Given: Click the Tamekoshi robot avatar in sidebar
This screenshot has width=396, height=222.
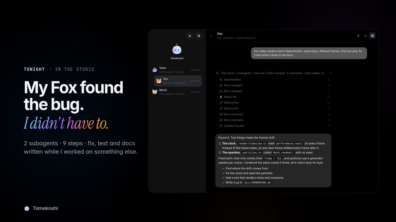Looking at the screenshot, I should tap(177, 50).
